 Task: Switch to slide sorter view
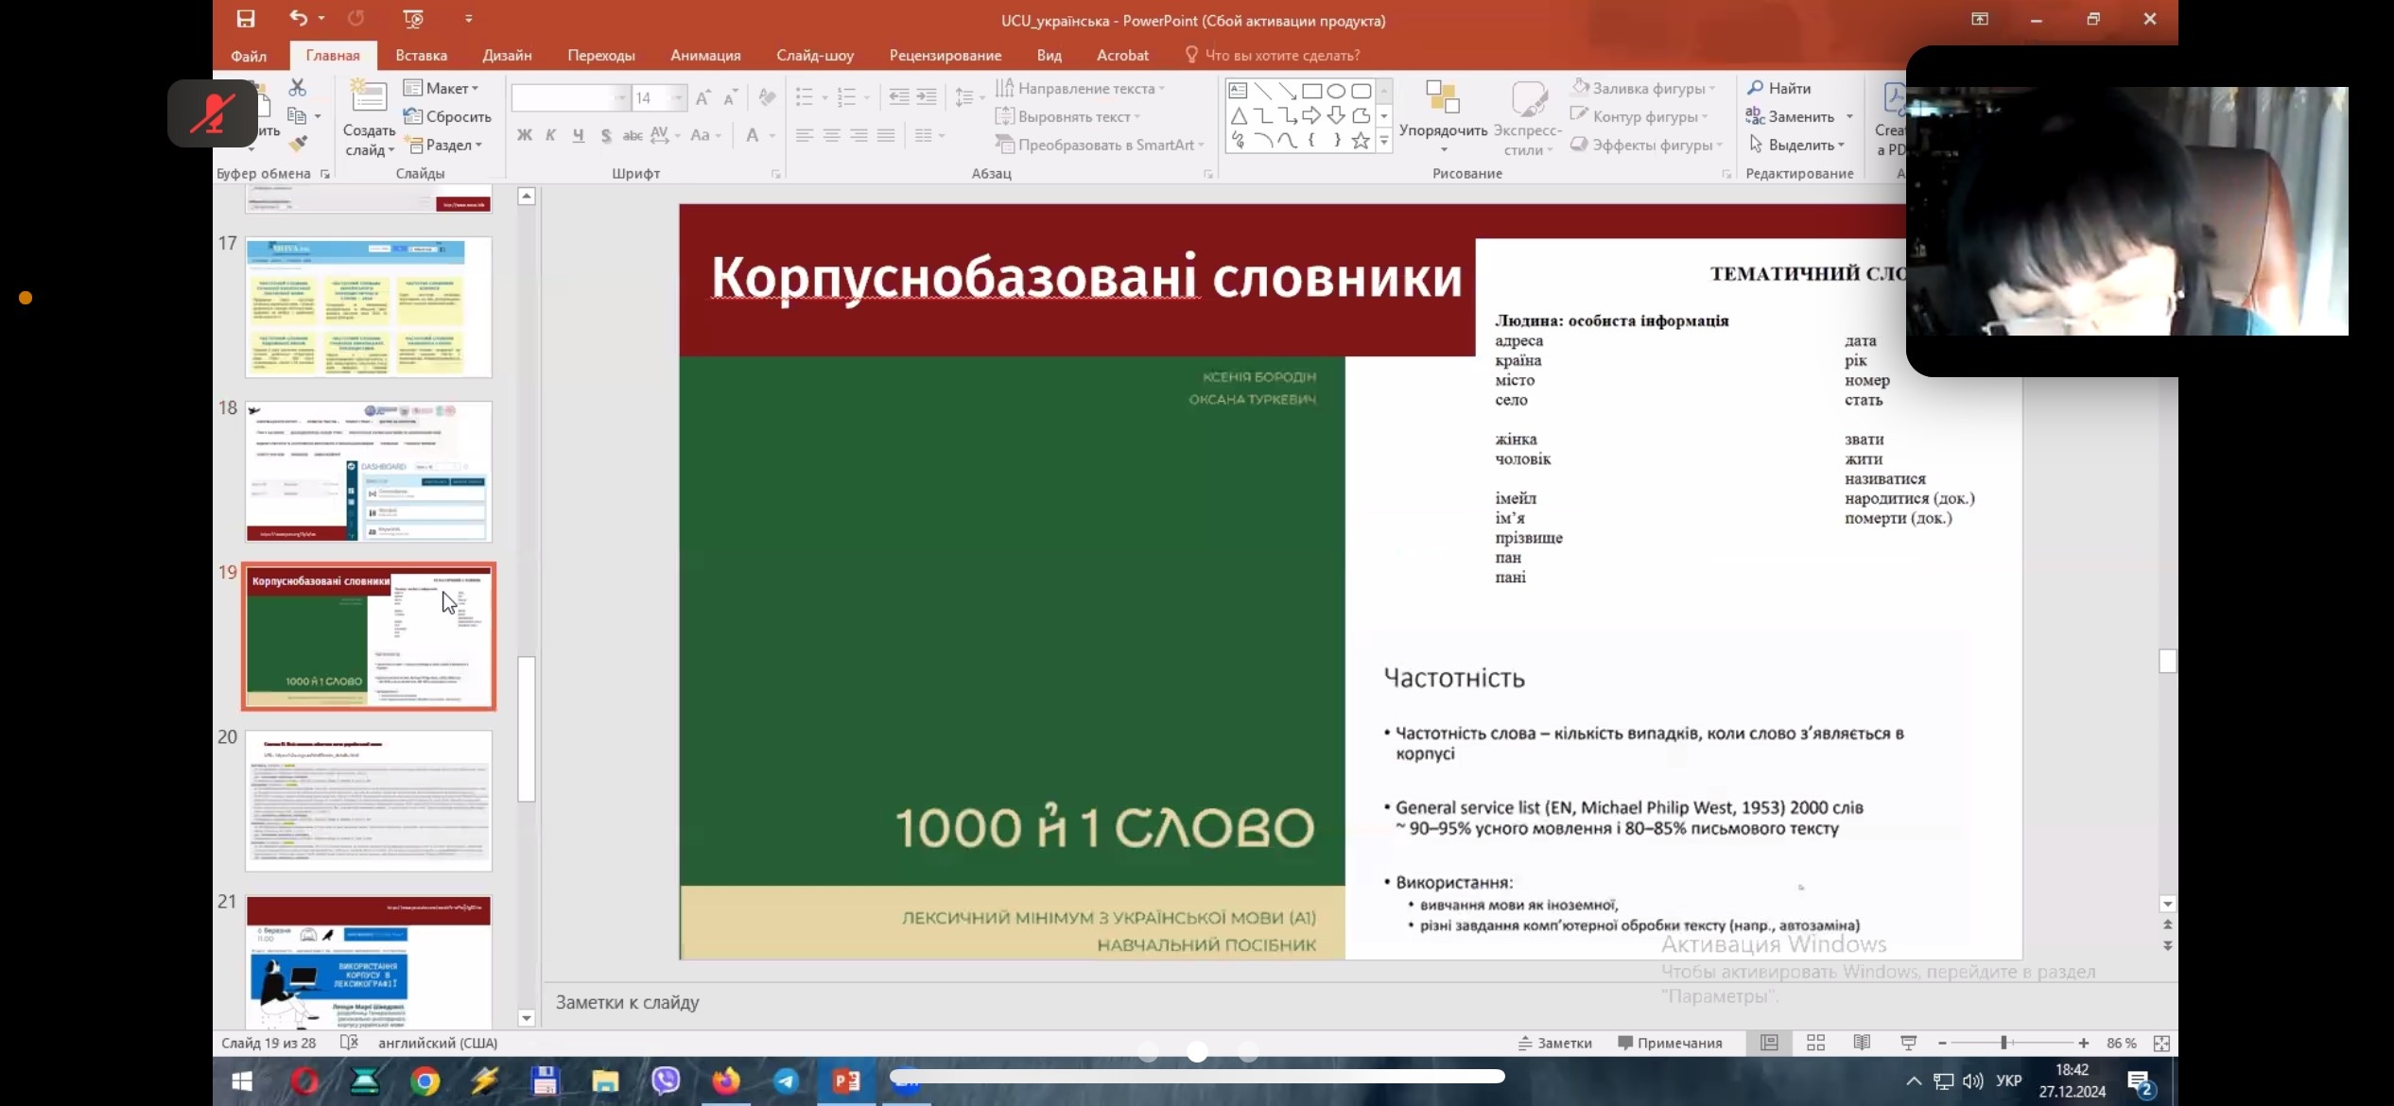point(1815,1042)
